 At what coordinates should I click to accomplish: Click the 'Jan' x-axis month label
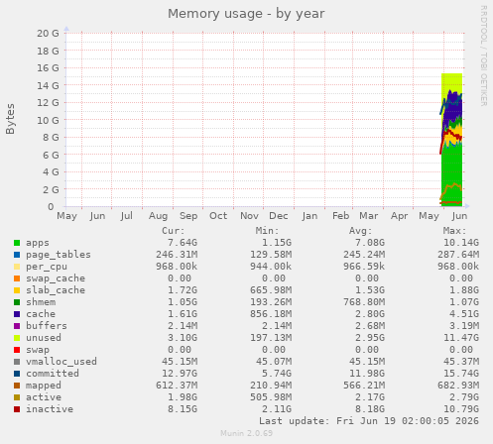pyautogui.click(x=309, y=216)
